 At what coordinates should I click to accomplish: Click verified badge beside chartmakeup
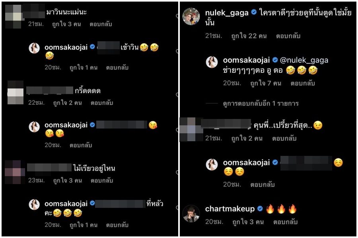pyautogui.click(x=260, y=208)
